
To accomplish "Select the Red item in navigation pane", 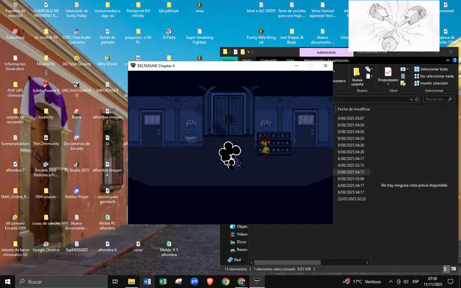I will click(x=234, y=259).
